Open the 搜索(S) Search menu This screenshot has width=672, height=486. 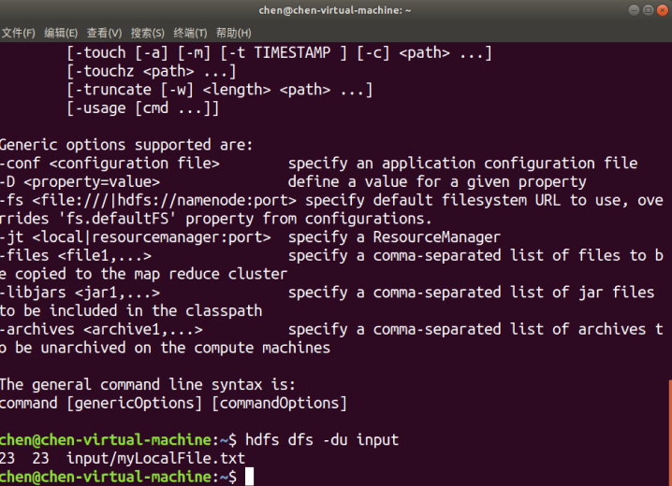147,33
